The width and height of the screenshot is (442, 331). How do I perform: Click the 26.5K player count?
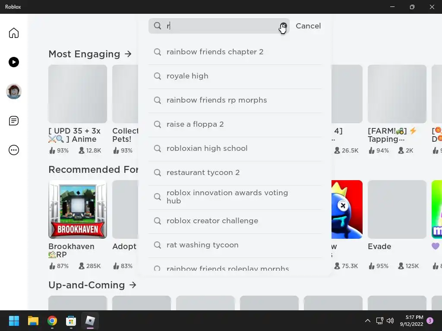coord(347,150)
